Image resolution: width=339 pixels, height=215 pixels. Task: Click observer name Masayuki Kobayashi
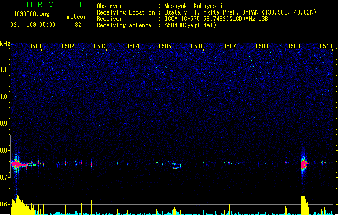point(193,6)
